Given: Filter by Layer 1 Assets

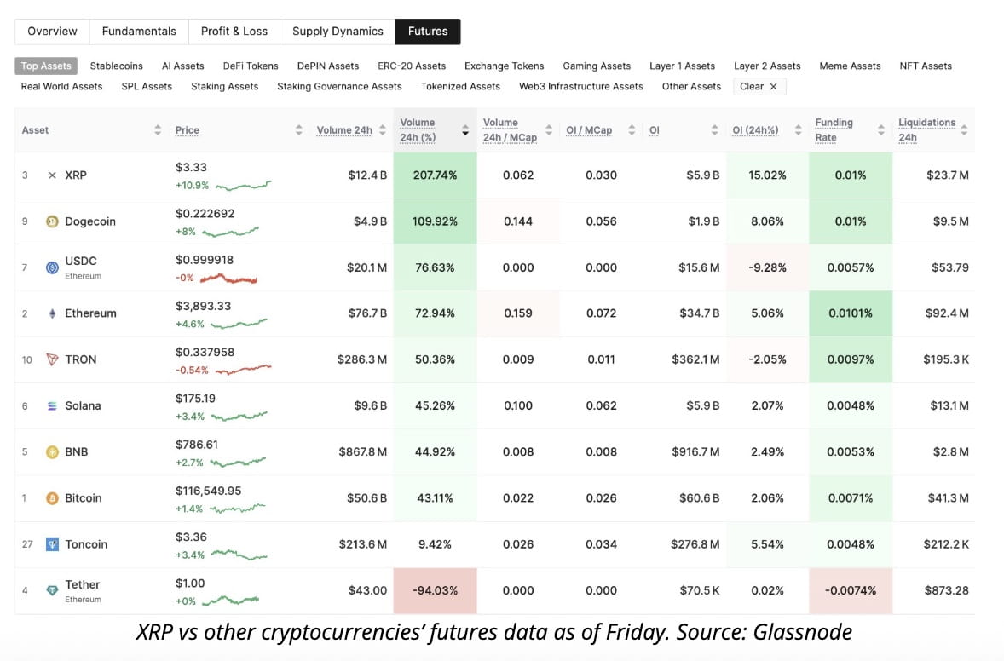Looking at the screenshot, I should [682, 66].
